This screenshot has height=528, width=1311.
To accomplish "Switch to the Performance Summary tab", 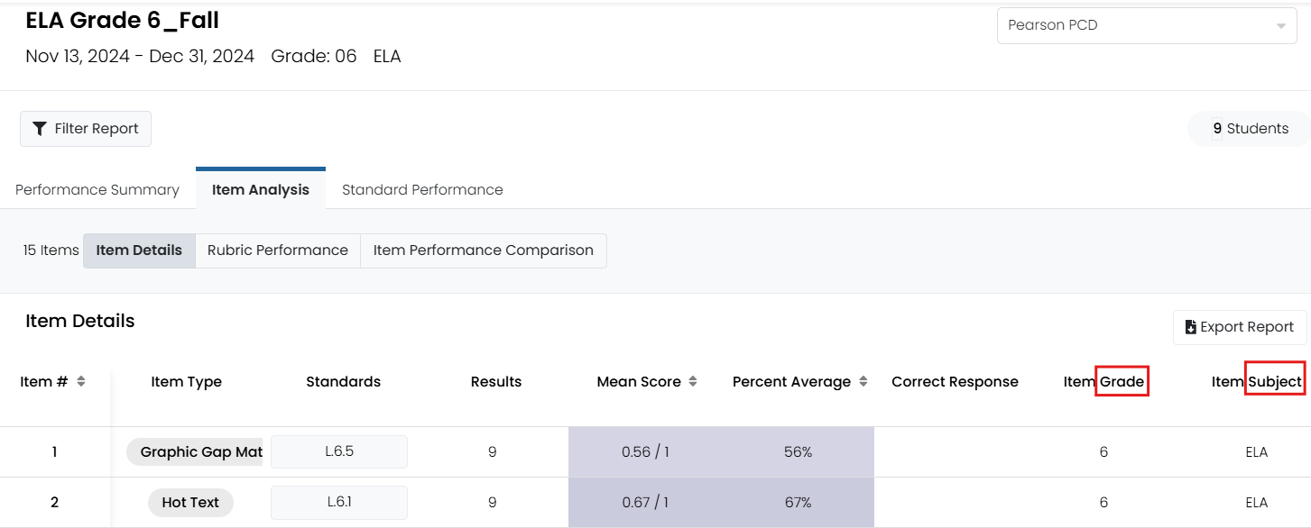I will tap(97, 189).
